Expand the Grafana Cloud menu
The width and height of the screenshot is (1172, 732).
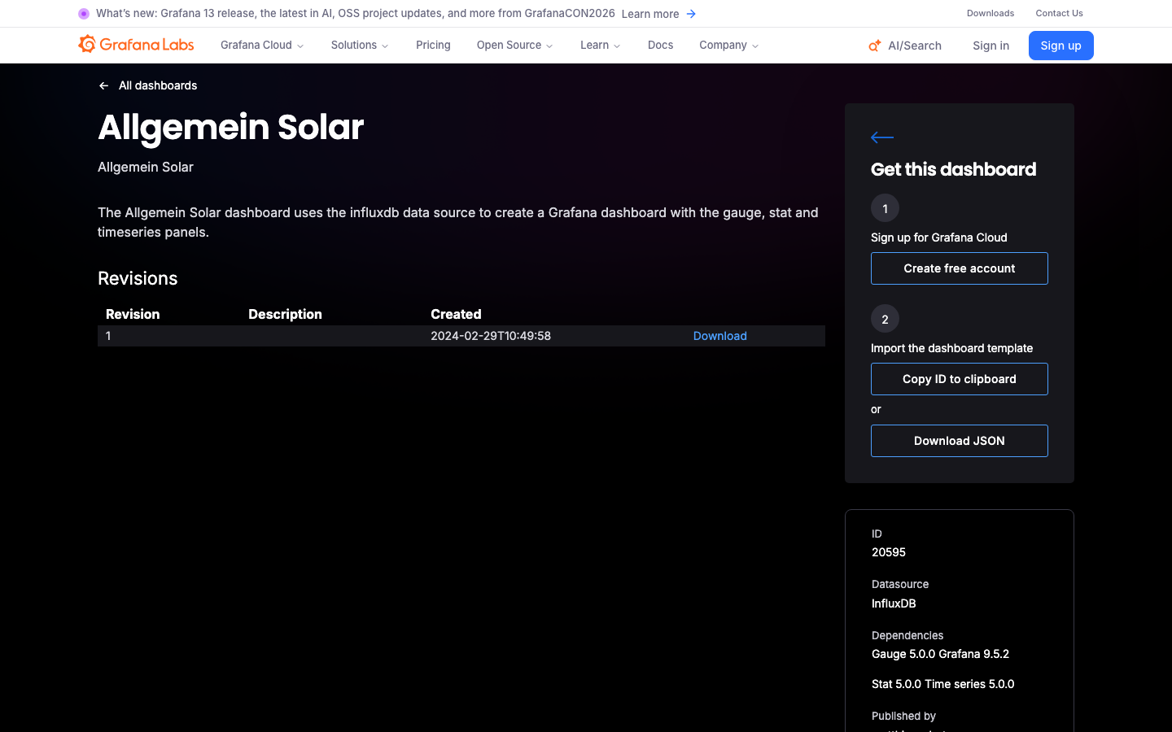[x=262, y=46]
